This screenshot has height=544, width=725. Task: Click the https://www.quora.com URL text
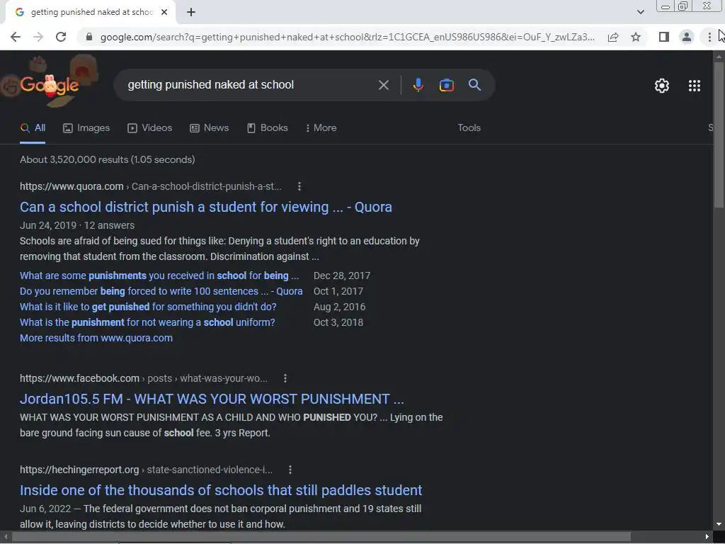[x=72, y=186]
